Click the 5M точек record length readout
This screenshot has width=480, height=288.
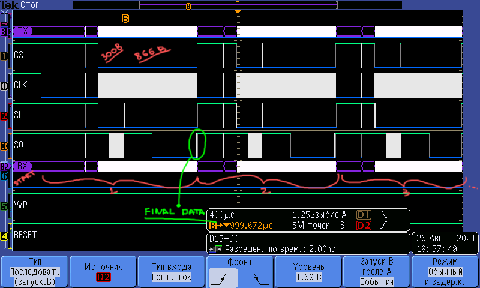click(311, 226)
